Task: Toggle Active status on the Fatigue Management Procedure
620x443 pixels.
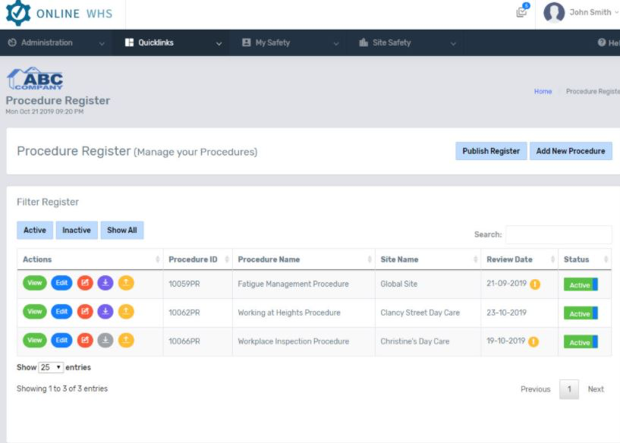Action: [580, 283]
